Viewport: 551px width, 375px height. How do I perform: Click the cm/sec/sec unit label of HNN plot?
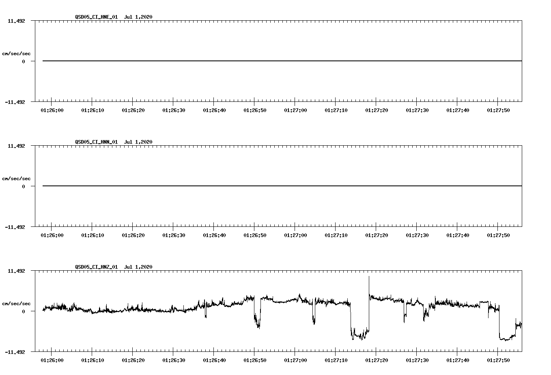[x=16, y=179]
